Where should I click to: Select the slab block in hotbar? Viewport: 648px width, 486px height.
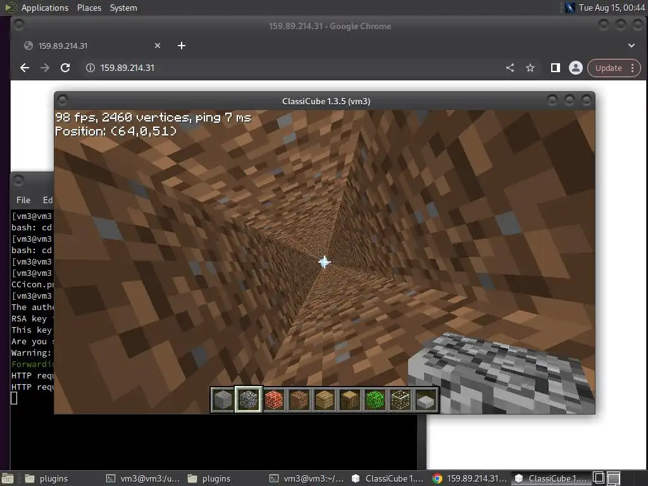tap(426, 400)
